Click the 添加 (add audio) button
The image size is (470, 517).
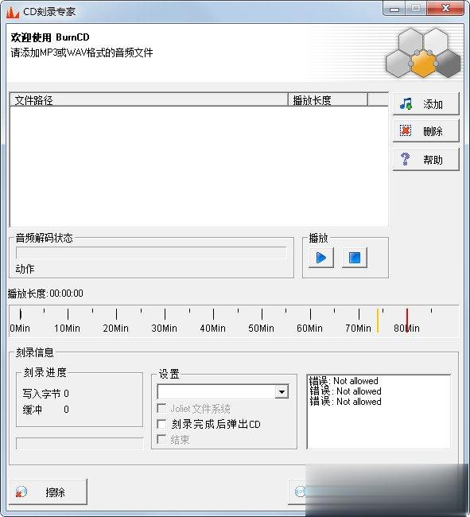(x=425, y=104)
